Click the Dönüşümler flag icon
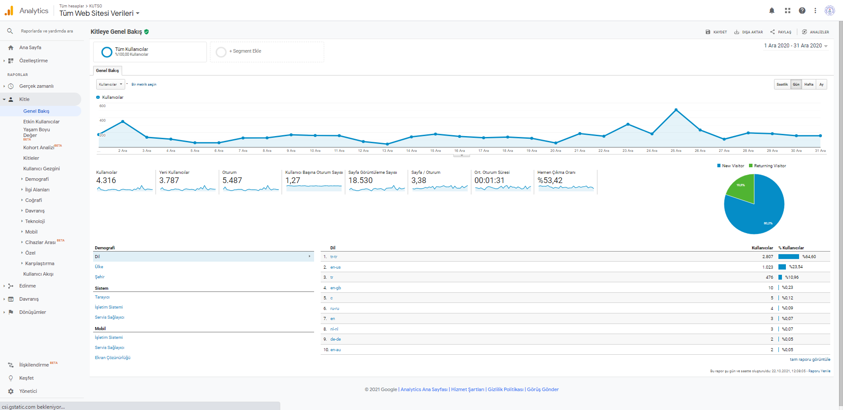This screenshot has width=843, height=410. (11, 312)
